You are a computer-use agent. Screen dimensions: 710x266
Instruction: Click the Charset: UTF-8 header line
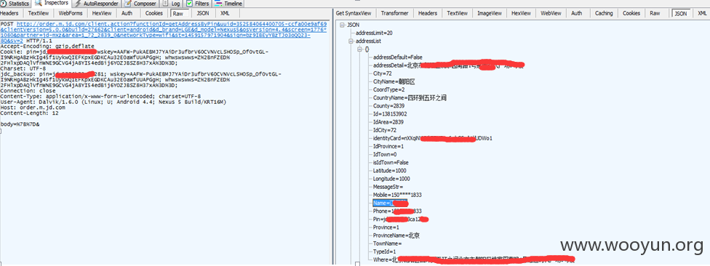pos(23,69)
